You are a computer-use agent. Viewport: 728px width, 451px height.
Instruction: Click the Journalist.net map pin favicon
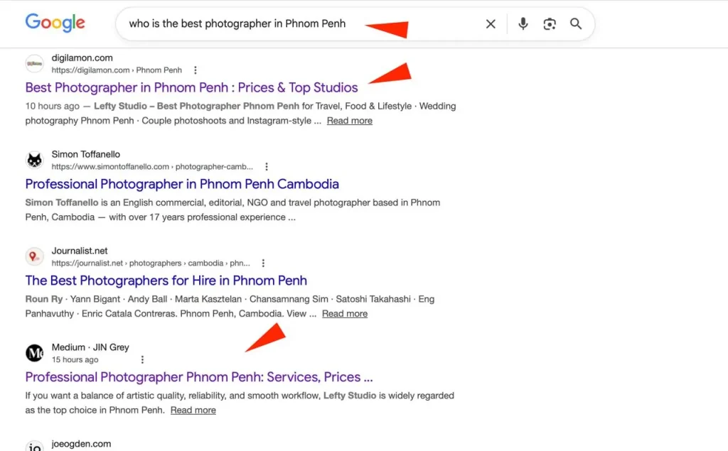[x=34, y=256]
